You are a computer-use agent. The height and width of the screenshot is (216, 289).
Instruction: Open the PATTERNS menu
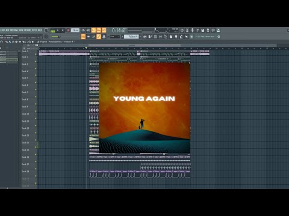tap(14, 30)
